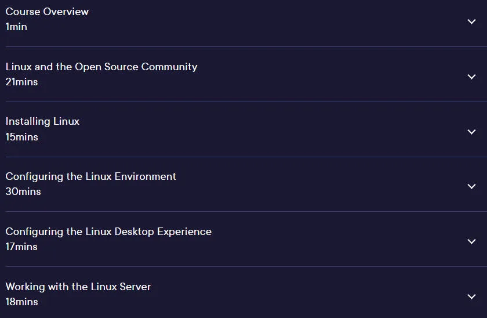Expand Configuring the Linux Environment chevron
The image size is (487, 318).
[471, 186]
